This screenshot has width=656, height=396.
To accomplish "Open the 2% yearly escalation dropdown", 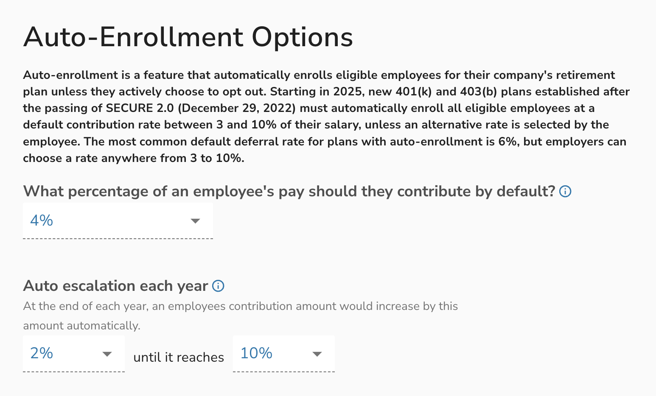I will pos(73,354).
